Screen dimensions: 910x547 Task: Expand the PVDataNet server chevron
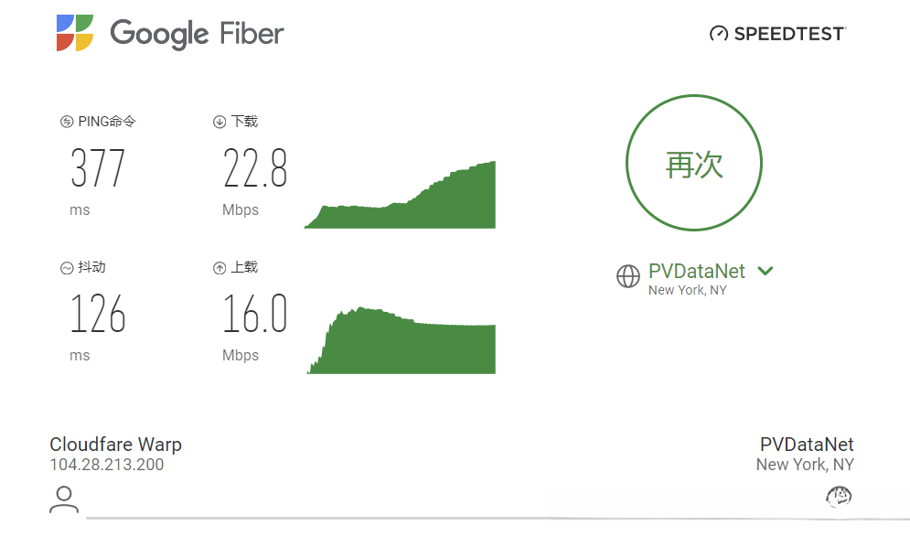coord(765,271)
